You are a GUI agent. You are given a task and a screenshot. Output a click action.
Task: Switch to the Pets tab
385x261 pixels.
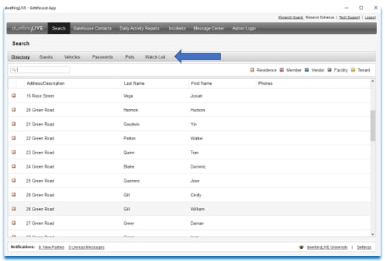pyautogui.click(x=130, y=57)
